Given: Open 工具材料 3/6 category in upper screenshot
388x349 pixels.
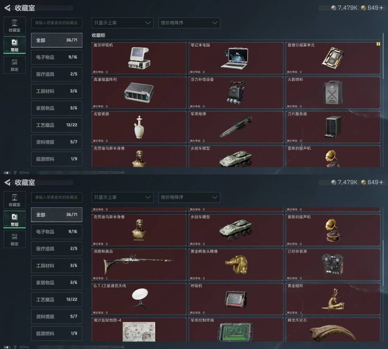Looking at the screenshot, I should tap(57, 91).
